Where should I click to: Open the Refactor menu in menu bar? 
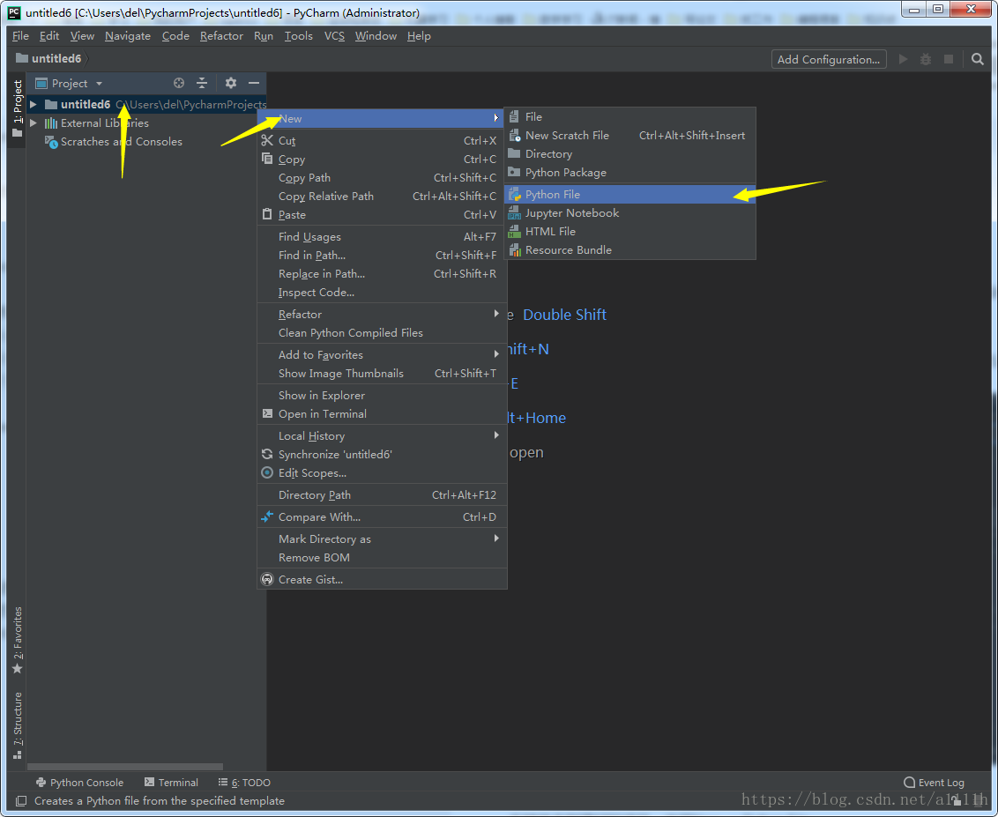point(221,35)
